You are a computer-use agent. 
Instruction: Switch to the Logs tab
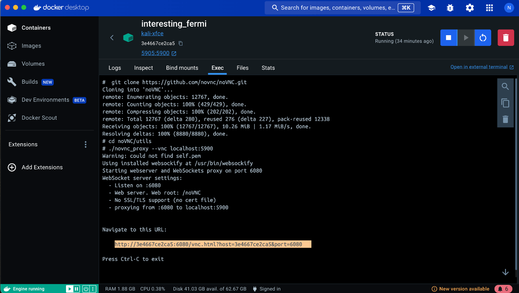pos(115,68)
